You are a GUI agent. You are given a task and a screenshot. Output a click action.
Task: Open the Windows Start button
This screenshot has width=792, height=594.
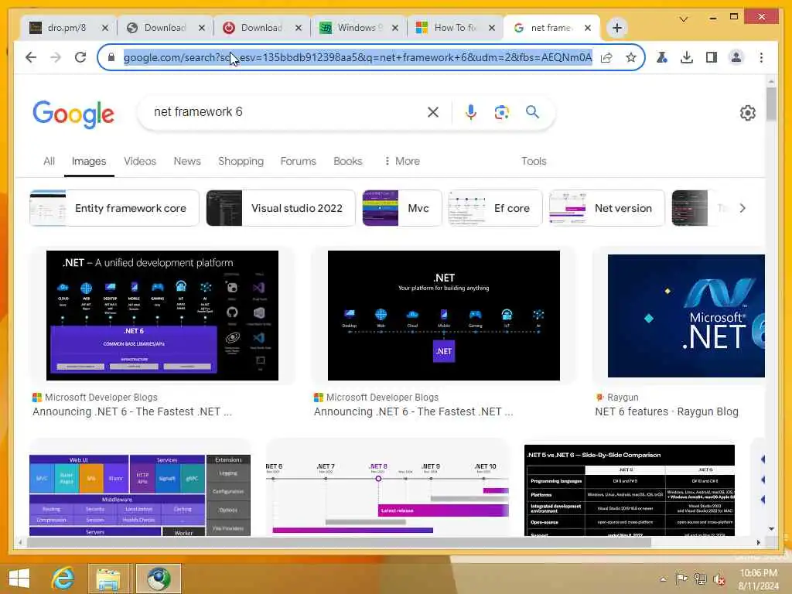(19, 579)
